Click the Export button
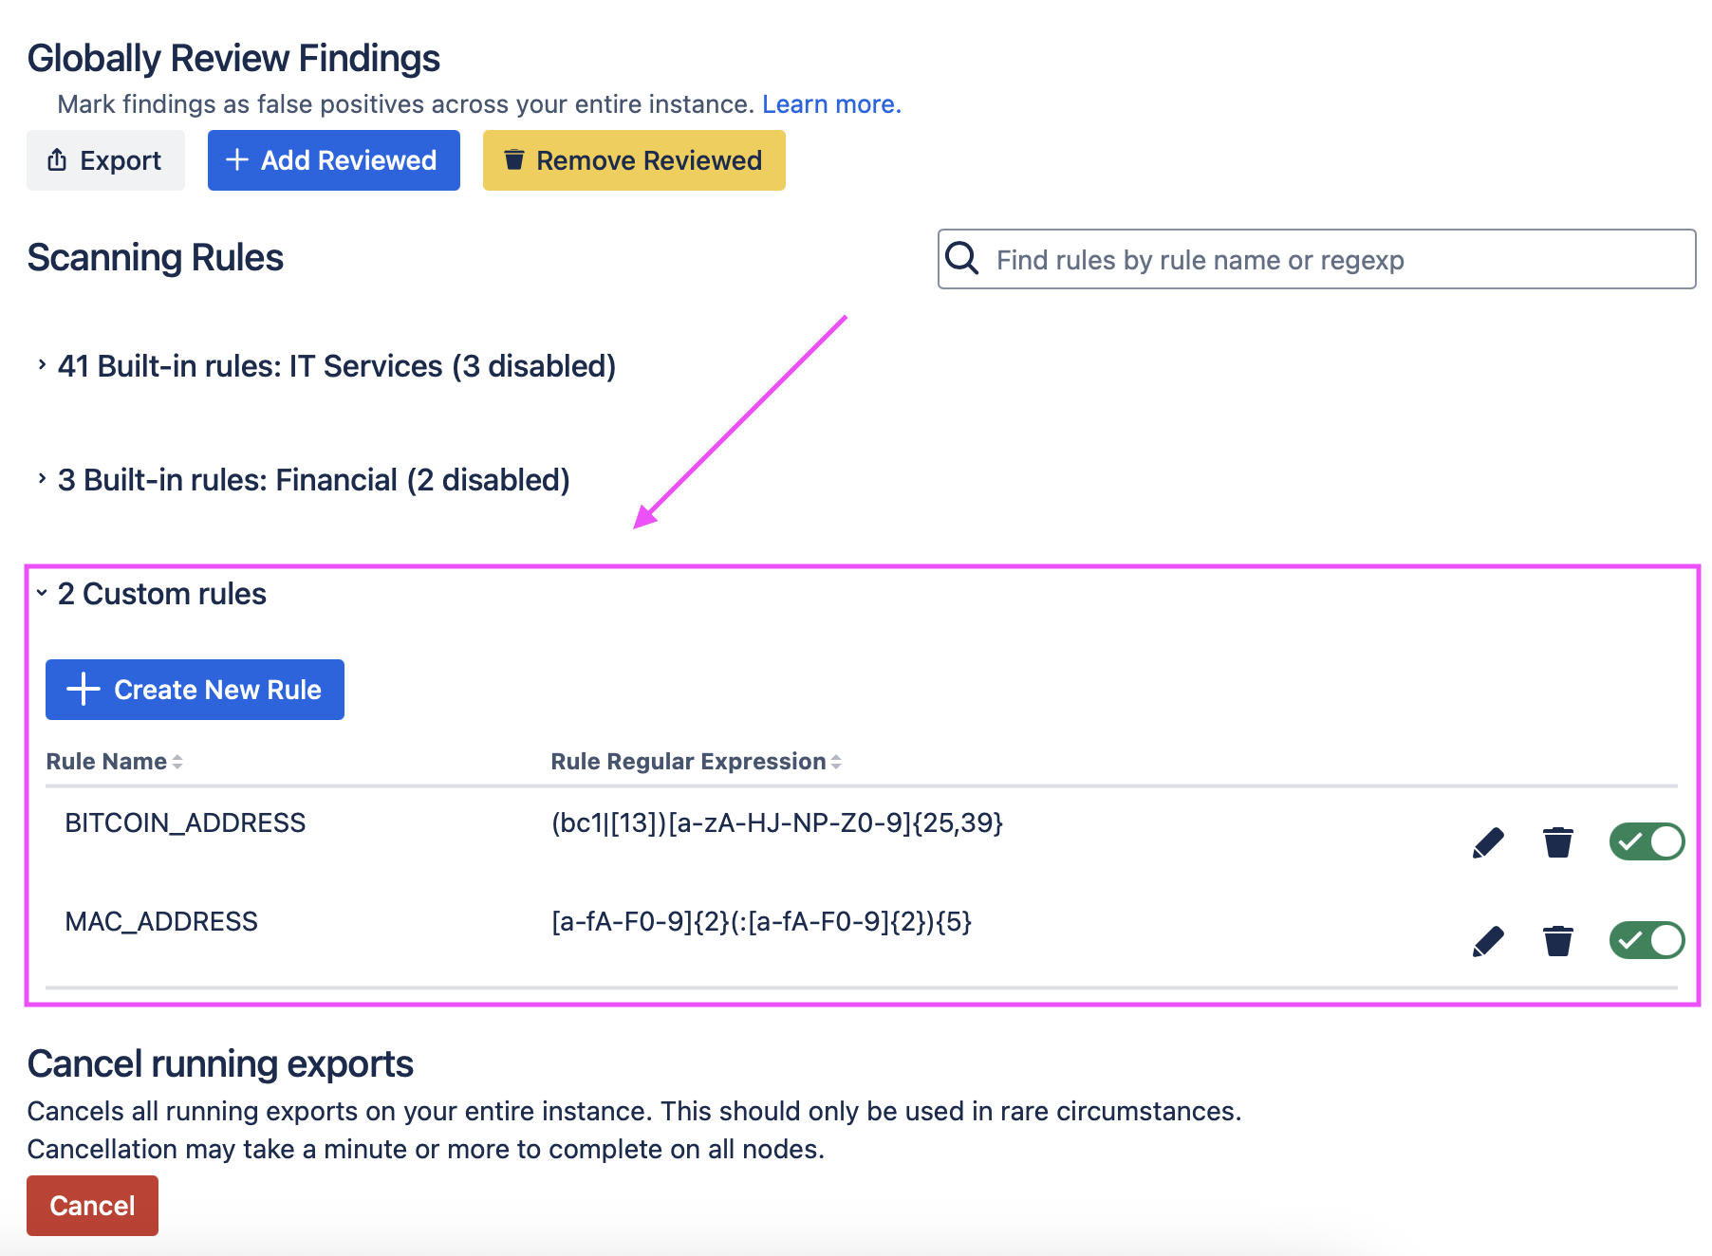Image resolution: width=1712 pixels, height=1256 pixels. point(105,160)
